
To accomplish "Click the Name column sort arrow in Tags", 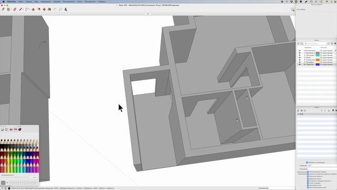I will (x=314, y=47).
